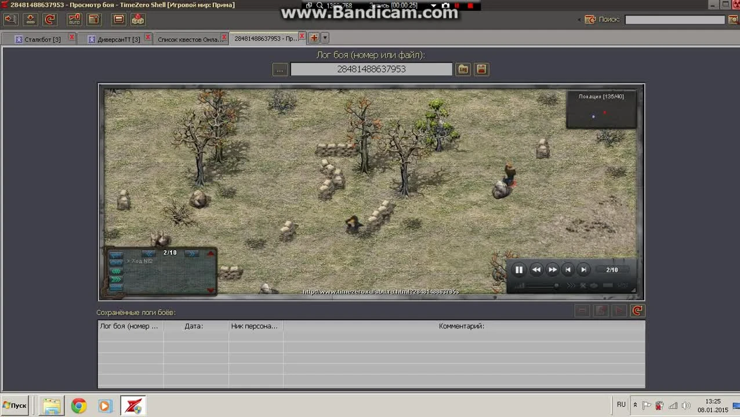Click the Комментарий column header
This screenshot has width=740, height=417.
(464, 326)
